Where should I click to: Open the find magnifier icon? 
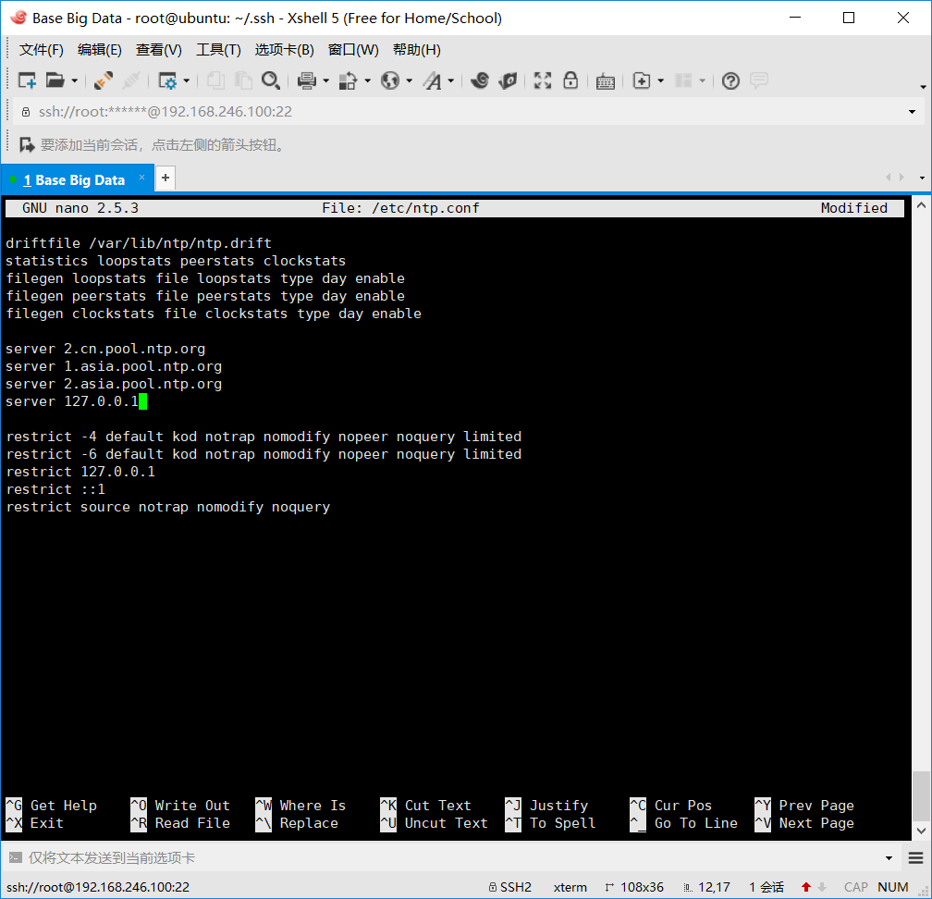click(271, 80)
